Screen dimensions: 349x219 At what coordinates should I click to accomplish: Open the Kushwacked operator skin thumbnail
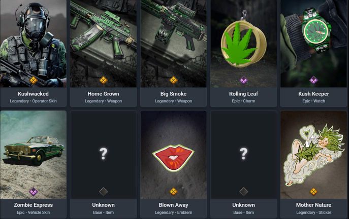click(x=33, y=44)
